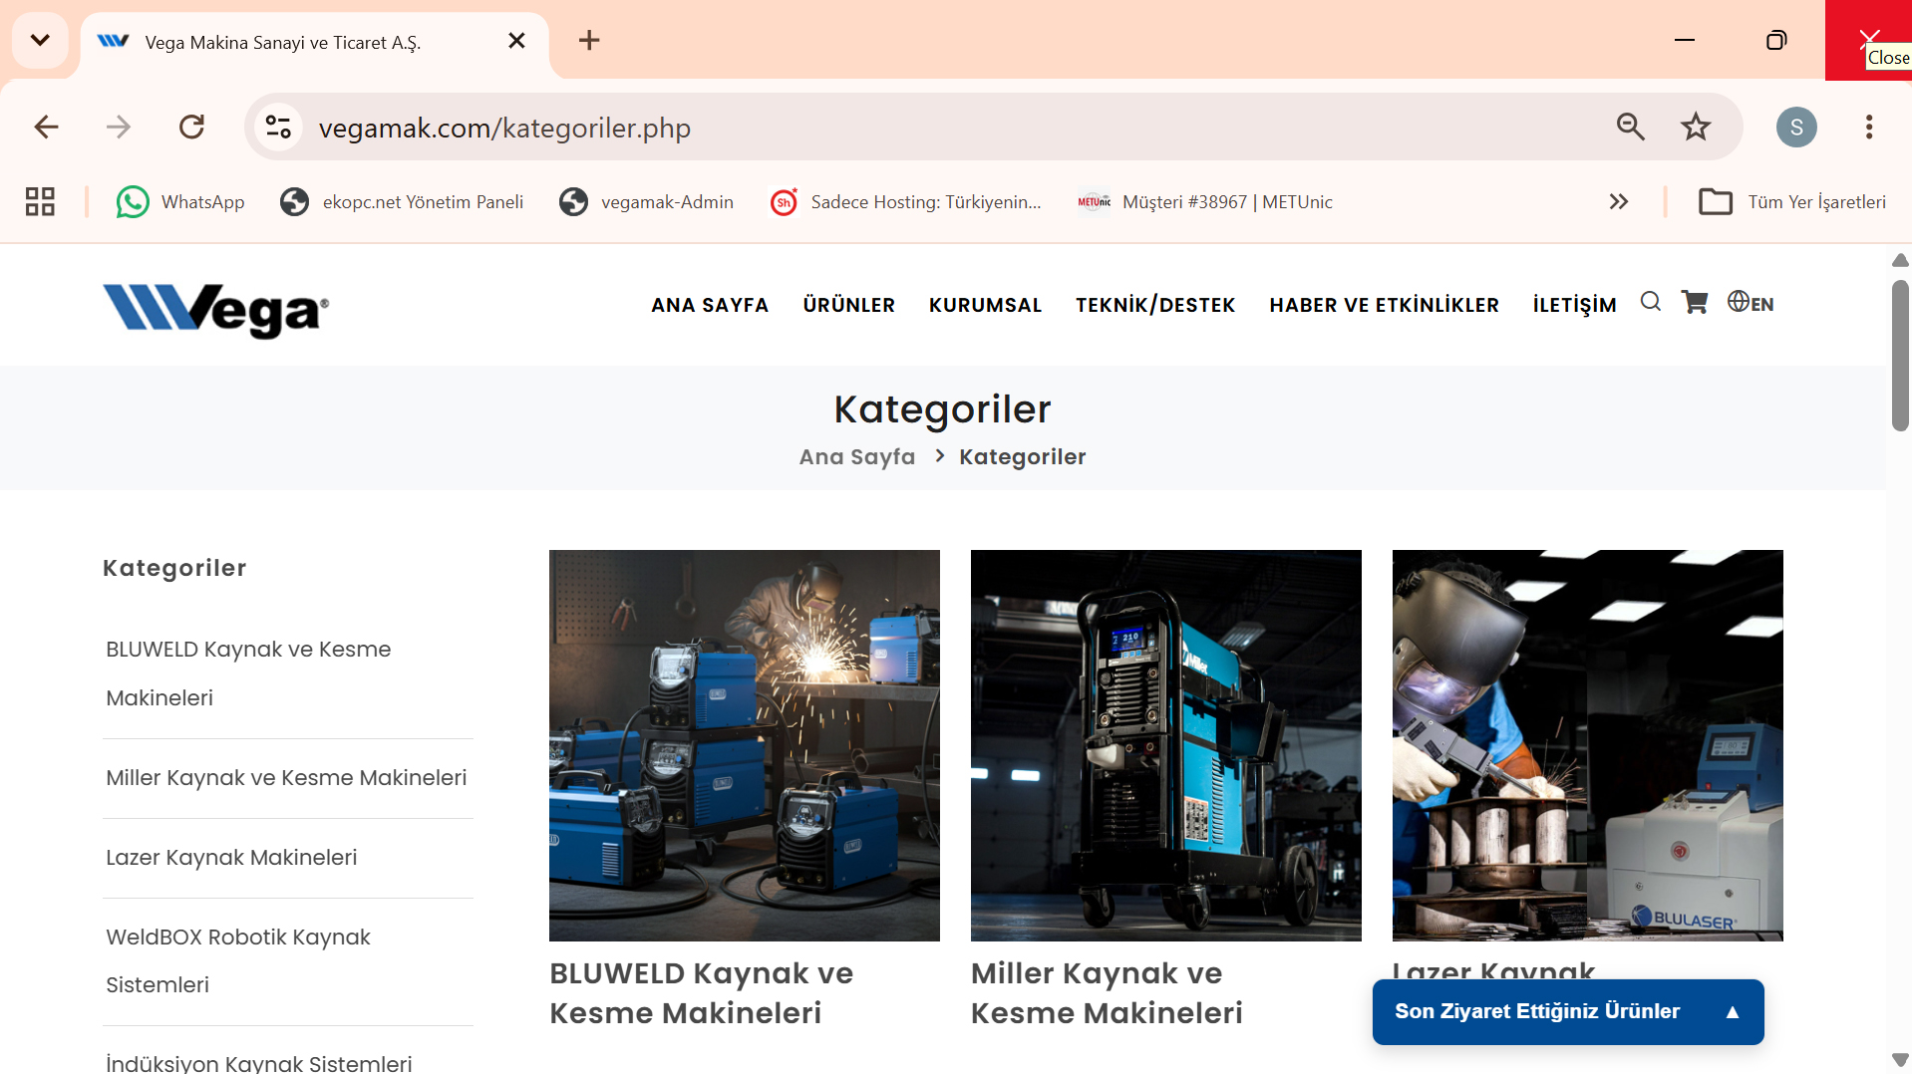This screenshot has width=1912, height=1074.
Task: Open the tab search dropdown arrow
Action: coord(40,41)
